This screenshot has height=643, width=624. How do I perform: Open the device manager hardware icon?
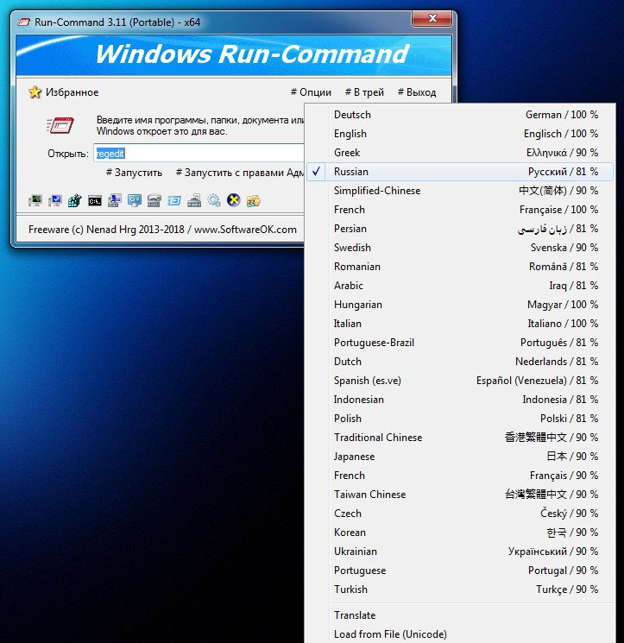[x=194, y=200]
